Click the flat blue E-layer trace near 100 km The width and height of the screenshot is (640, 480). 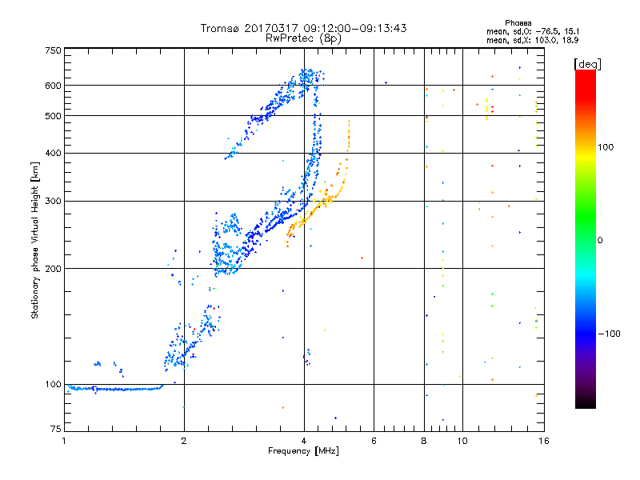(116, 389)
